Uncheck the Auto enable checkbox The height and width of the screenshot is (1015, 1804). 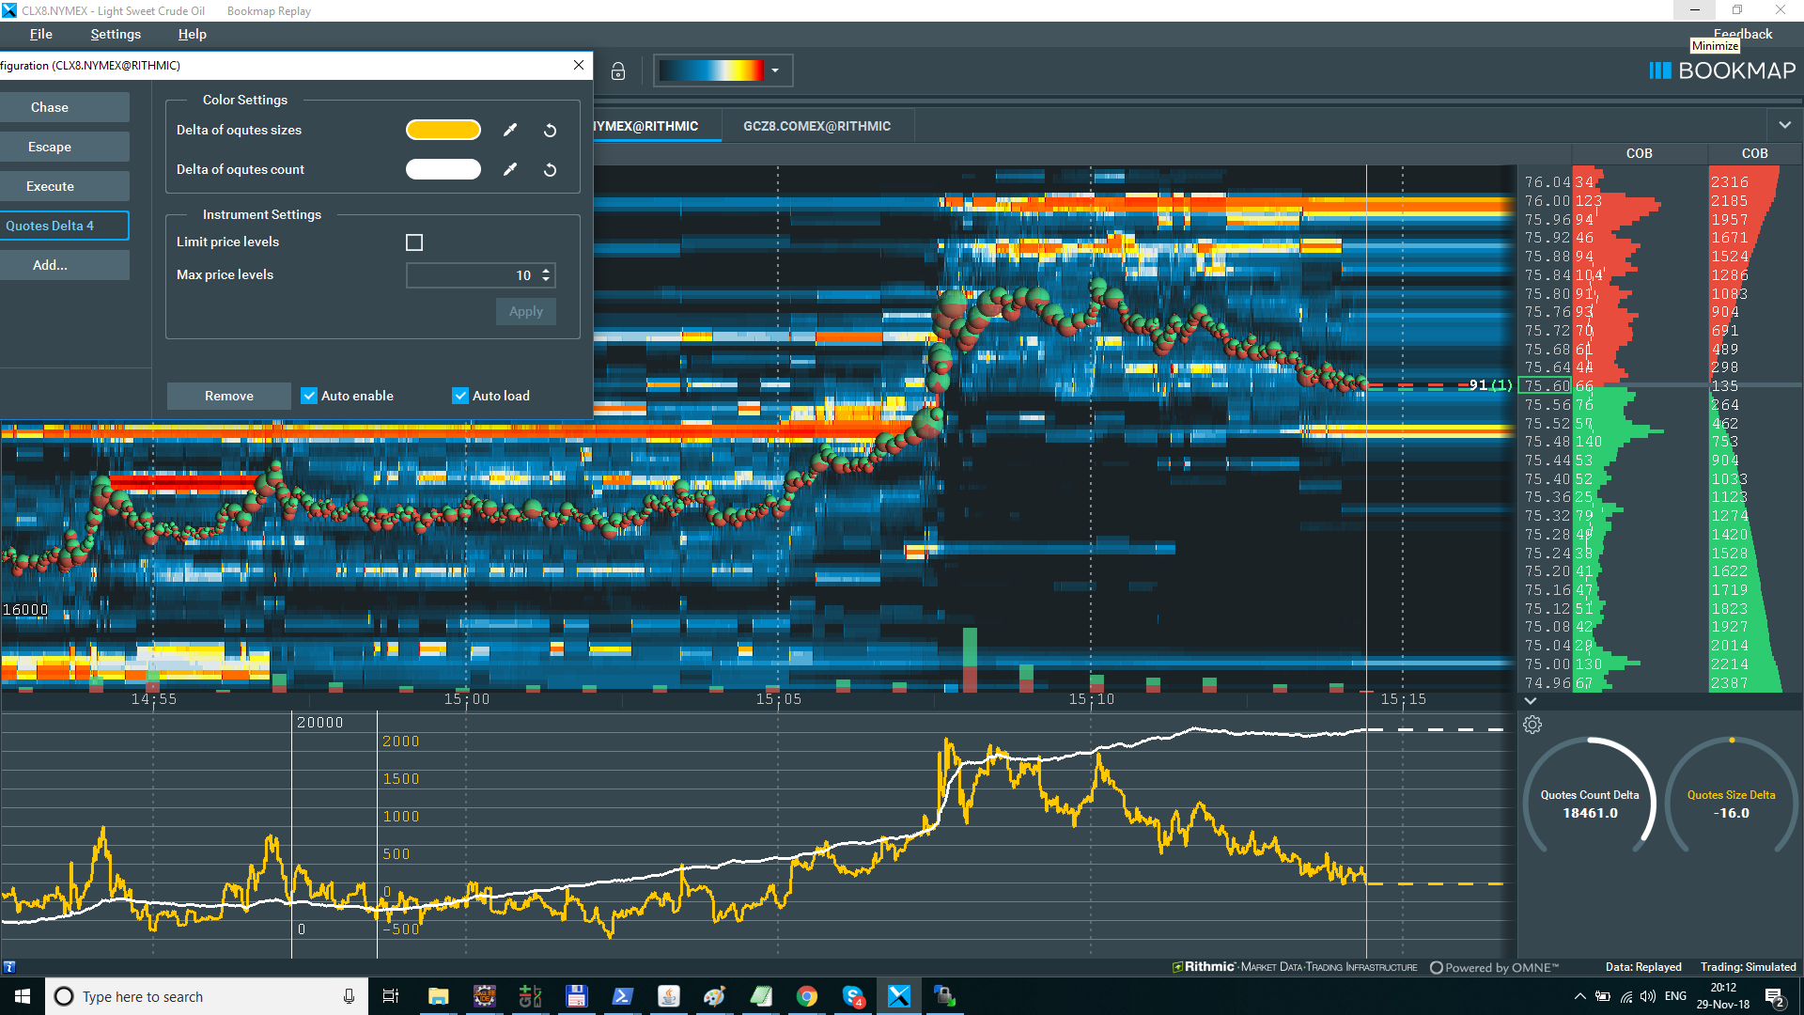[309, 396]
